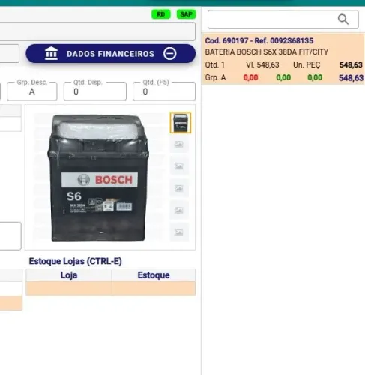
Task: Click the minus circle icon on Dados Financeiros
Action: [170, 53]
